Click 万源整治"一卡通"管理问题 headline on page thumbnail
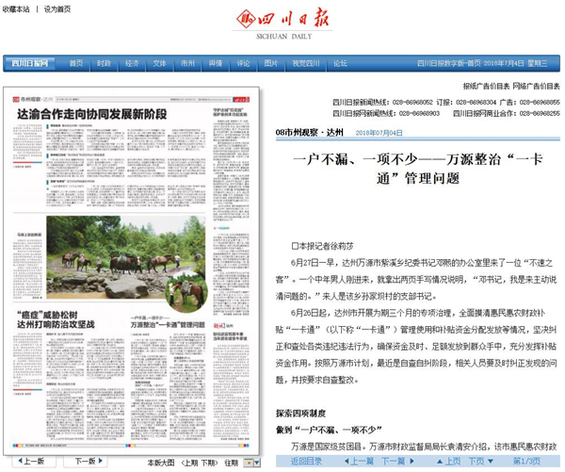Viewport: 565px width, 472px height. (x=168, y=325)
